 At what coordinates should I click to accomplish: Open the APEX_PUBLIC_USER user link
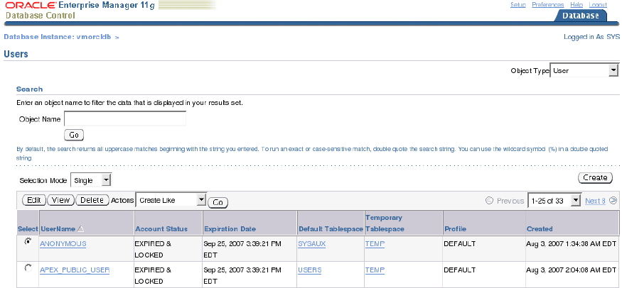point(75,270)
